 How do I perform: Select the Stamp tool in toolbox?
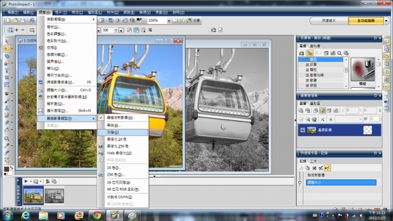click(7, 108)
